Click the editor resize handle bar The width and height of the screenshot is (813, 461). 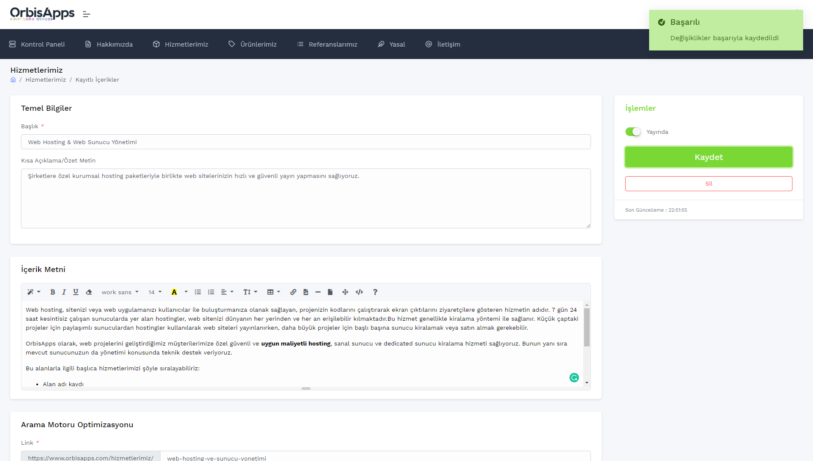(306, 388)
